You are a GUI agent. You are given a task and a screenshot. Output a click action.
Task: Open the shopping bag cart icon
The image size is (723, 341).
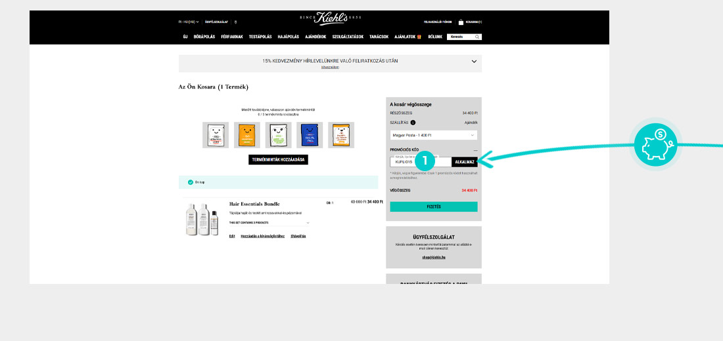(x=461, y=22)
